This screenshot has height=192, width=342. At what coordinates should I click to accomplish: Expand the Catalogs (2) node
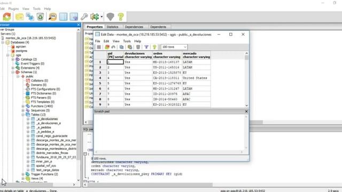point(13,59)
